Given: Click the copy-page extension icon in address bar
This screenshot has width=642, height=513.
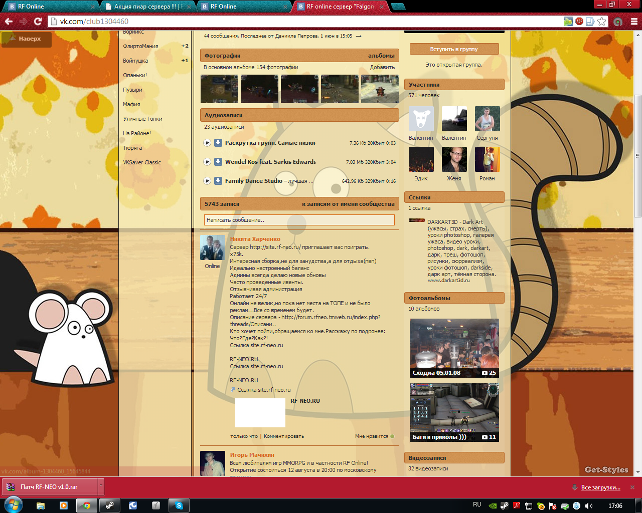Looking at the screenshot, I should click(590, 22).
